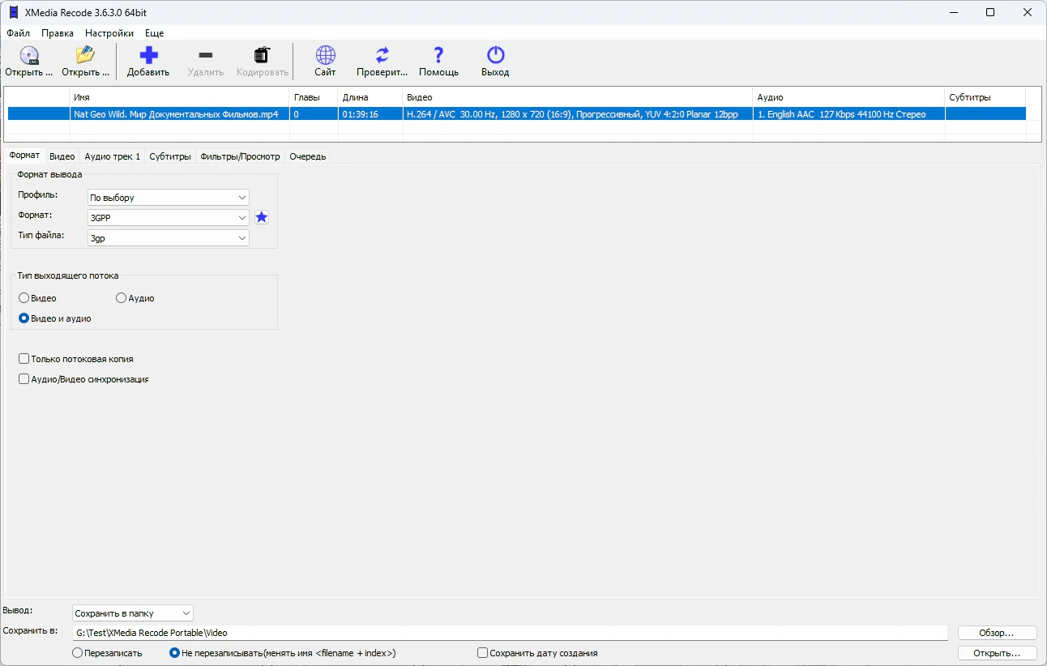Screen dimensions: 1047x666
Task: Click the duration value 01:39:16
Action: 361,114
